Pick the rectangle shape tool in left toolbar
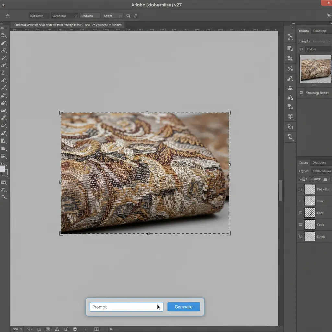 (4, 111)
